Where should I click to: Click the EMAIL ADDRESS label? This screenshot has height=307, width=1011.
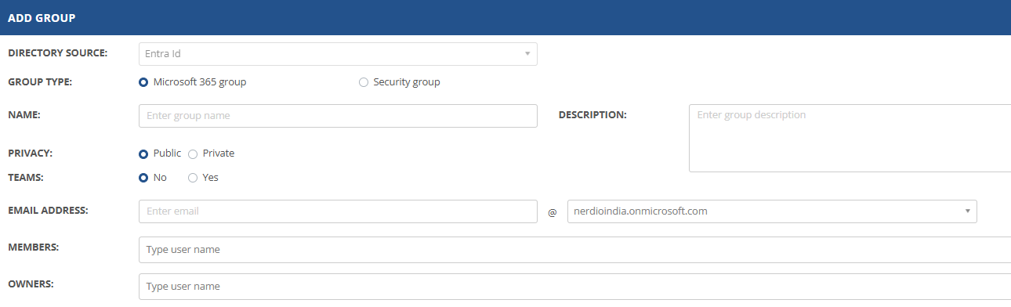(48, 211)
